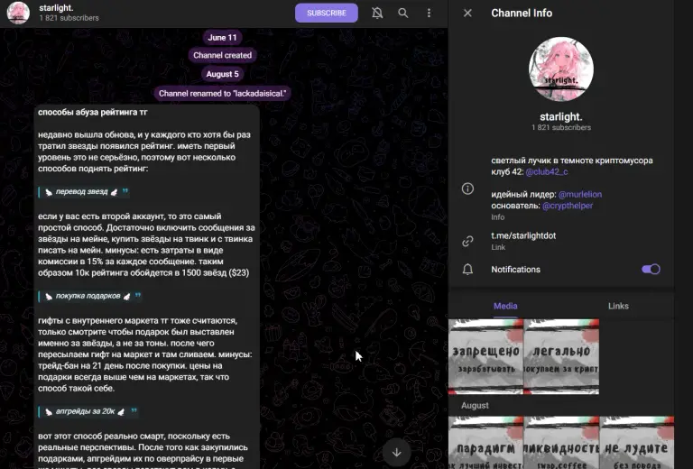Click the starlight channel avatar in the header
Screen dimensions: 693x469
(x=18, y=13)
